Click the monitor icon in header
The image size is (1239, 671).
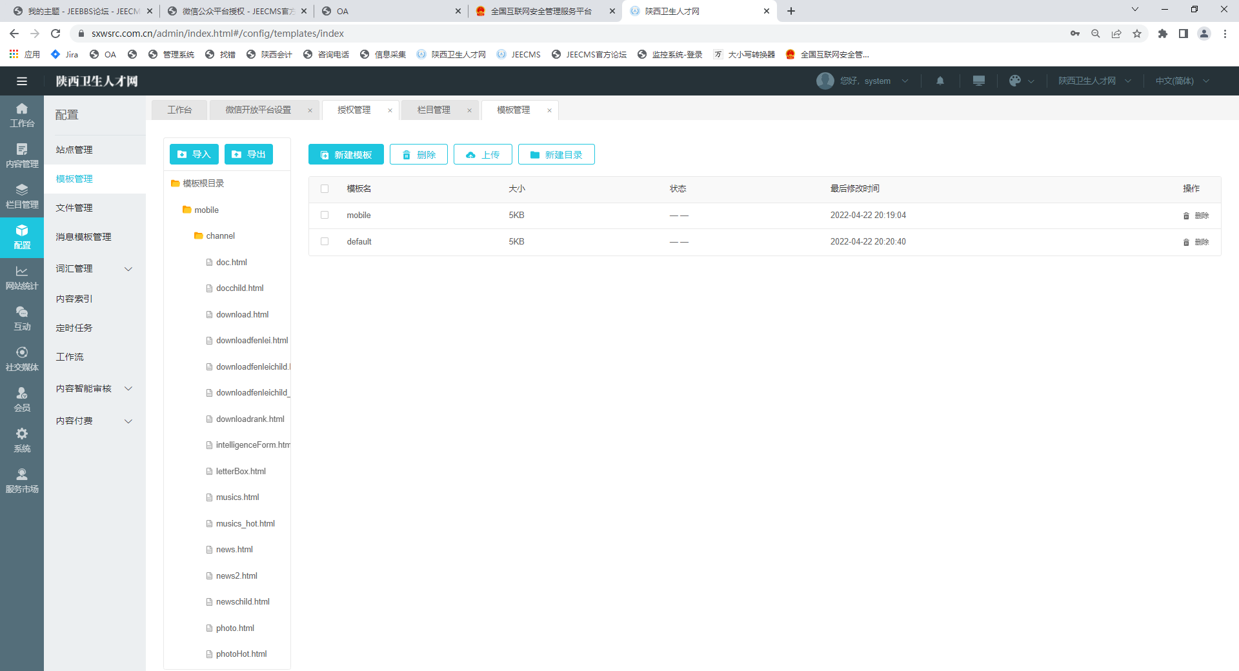pyautogui.click(x=979, y=81)
